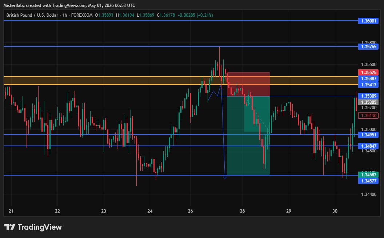Image resolution: width=384 pixels, height=238 pixels.
Task: Click the 1.34400 price axis tick
Action: coord(369,194)
